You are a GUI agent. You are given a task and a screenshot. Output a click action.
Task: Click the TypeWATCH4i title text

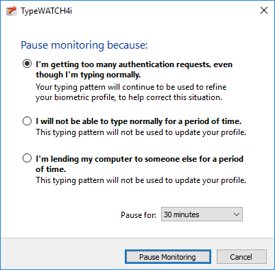click(x=47, y=11)
